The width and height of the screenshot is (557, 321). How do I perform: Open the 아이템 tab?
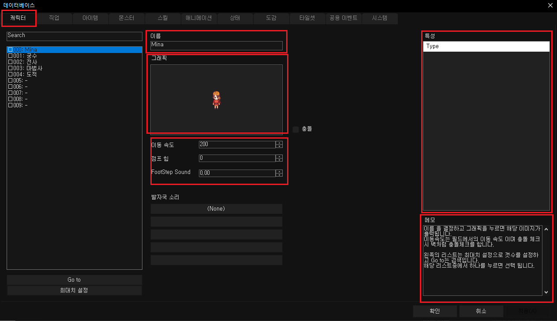pos(90,18)
